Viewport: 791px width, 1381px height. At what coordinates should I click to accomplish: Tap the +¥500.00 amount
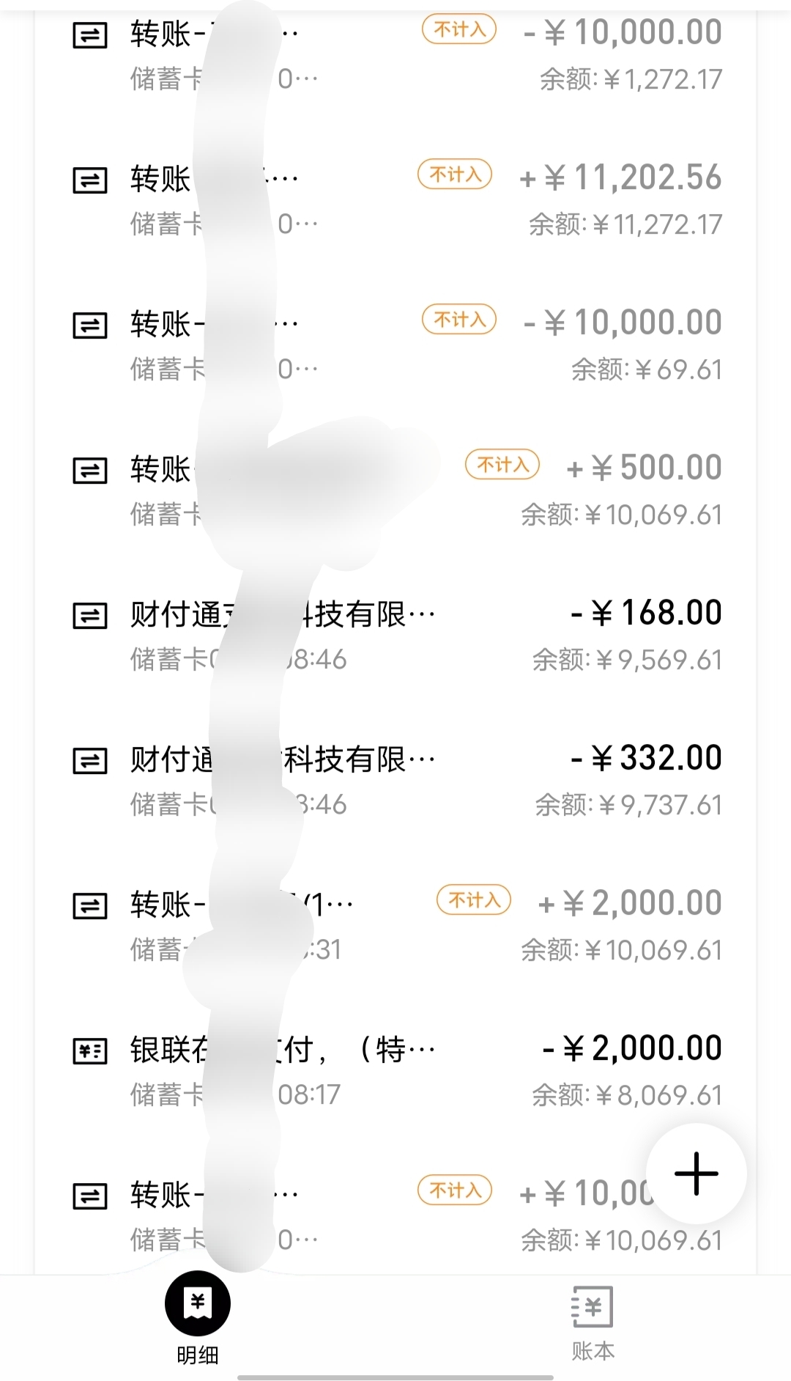(x=645, y=468)
